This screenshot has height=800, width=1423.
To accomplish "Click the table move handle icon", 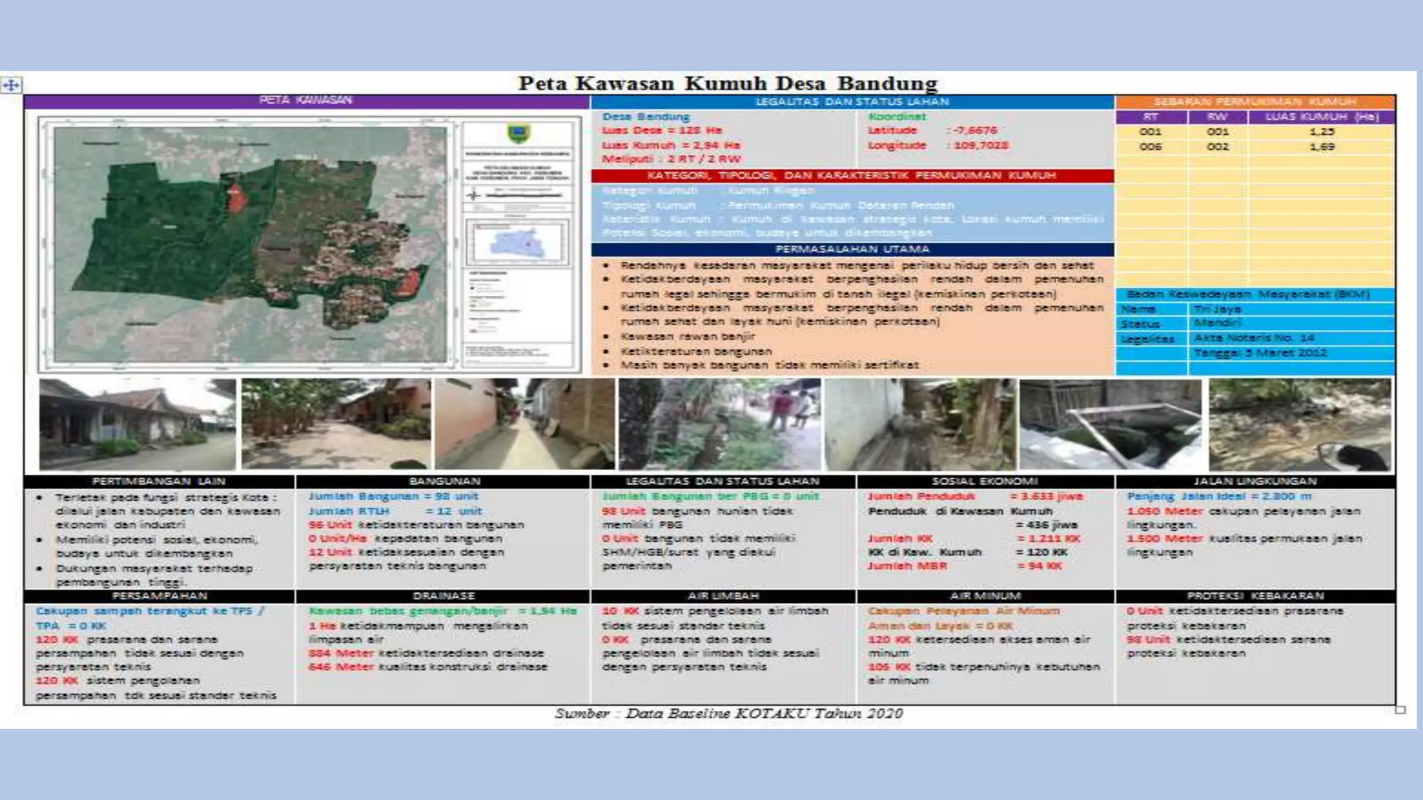I will click(x=11, y=85).
